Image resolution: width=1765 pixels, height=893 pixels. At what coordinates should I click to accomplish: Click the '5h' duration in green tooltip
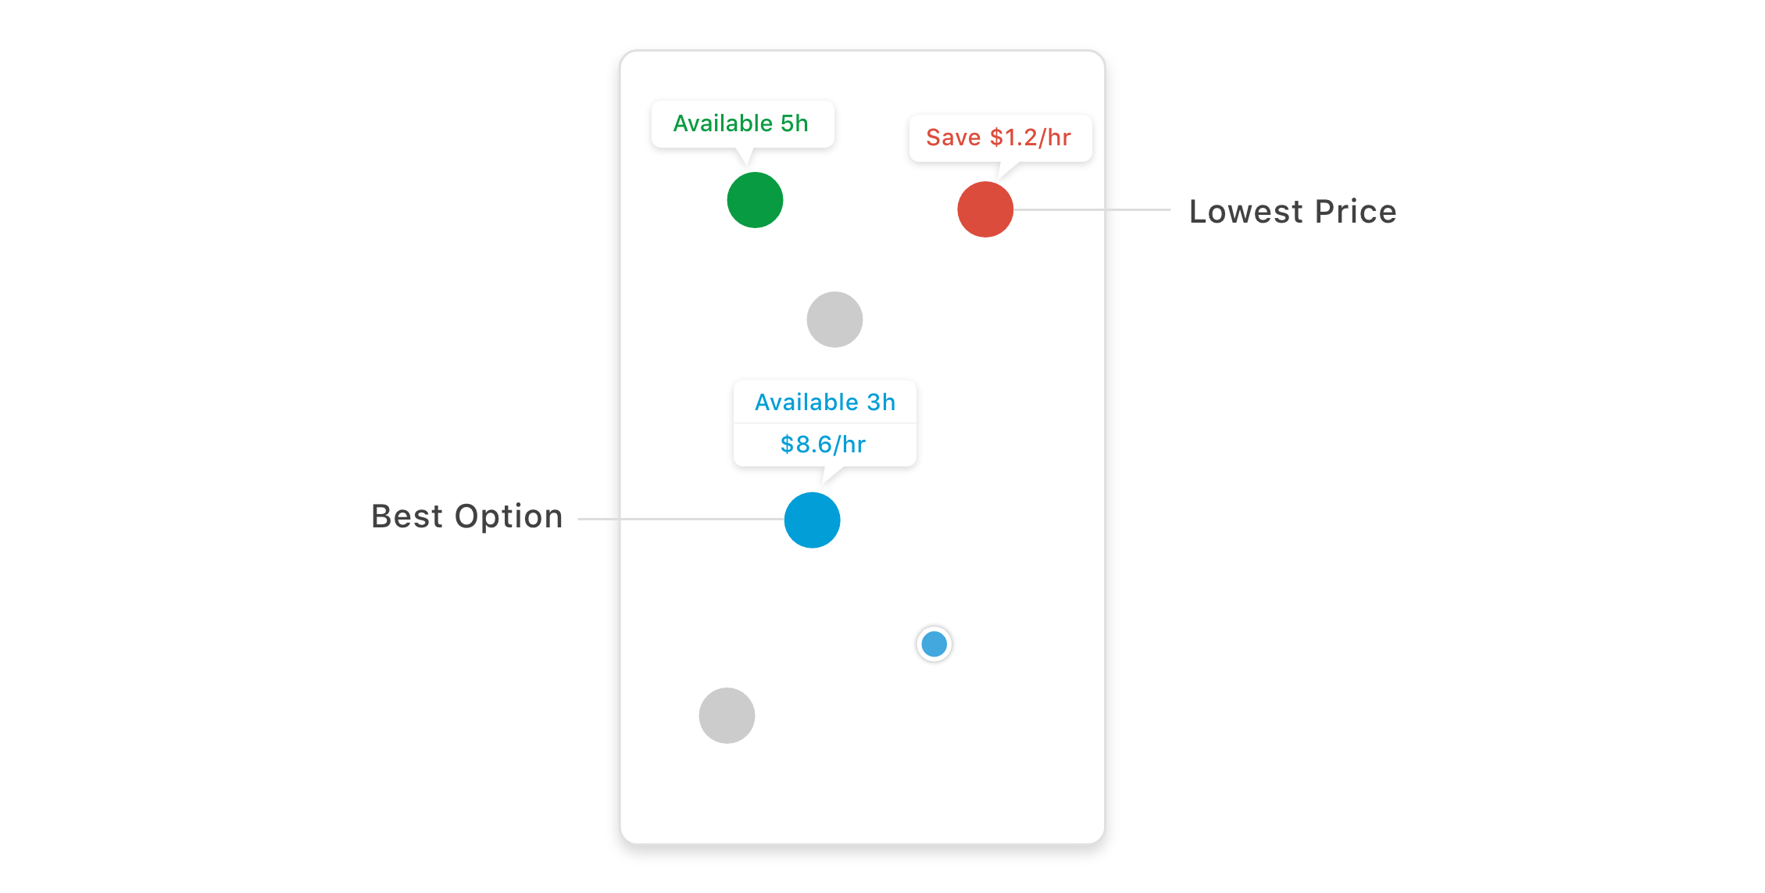click(x=795, y=123)
